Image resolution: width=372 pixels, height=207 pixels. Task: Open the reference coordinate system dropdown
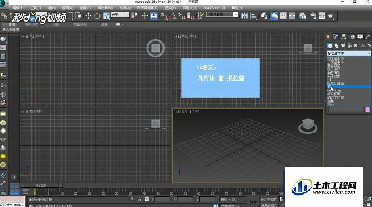[120, 15]
